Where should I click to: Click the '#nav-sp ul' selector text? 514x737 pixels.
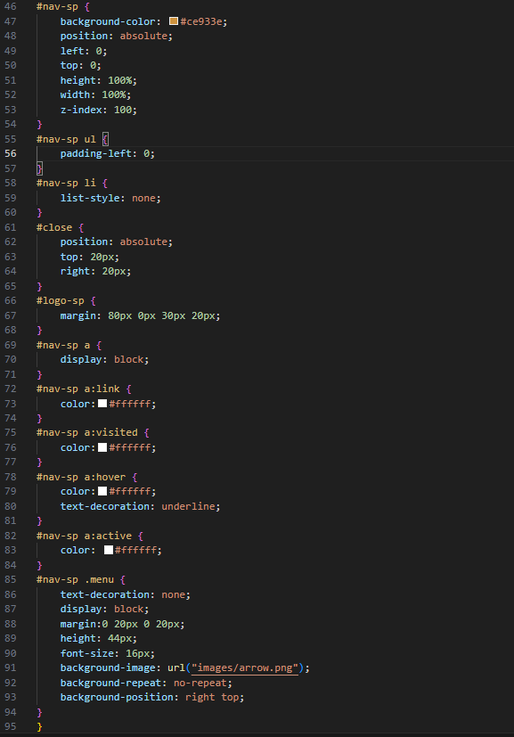coord(66,139)
